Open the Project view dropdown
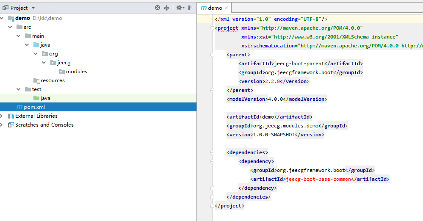The height and width of the screenshot is (221, 423). 33,8
